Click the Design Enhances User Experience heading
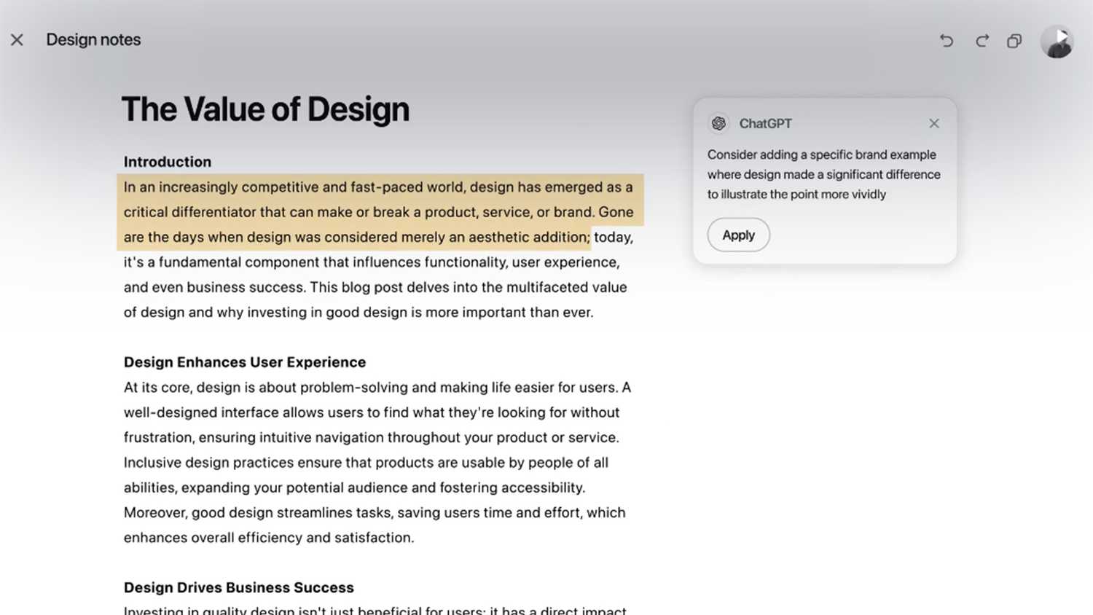Screen dimensions: 1093x615 click(245, 361)
